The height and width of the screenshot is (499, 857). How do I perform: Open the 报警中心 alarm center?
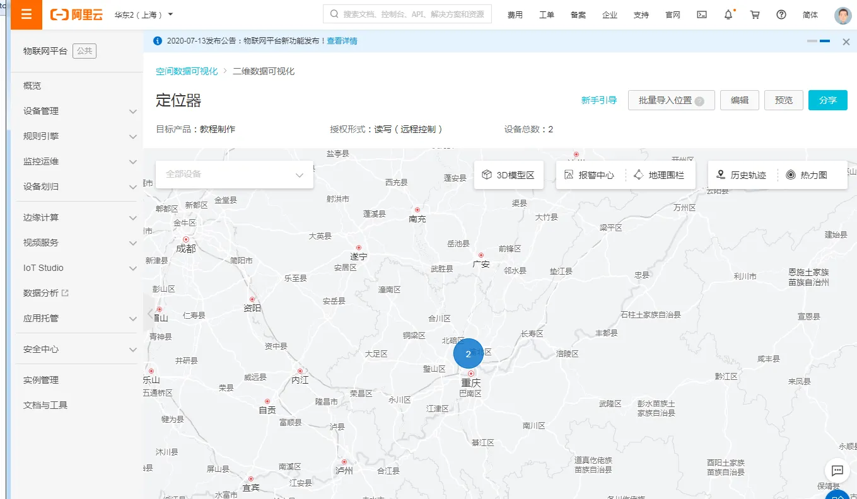click(x=590, y=175)
